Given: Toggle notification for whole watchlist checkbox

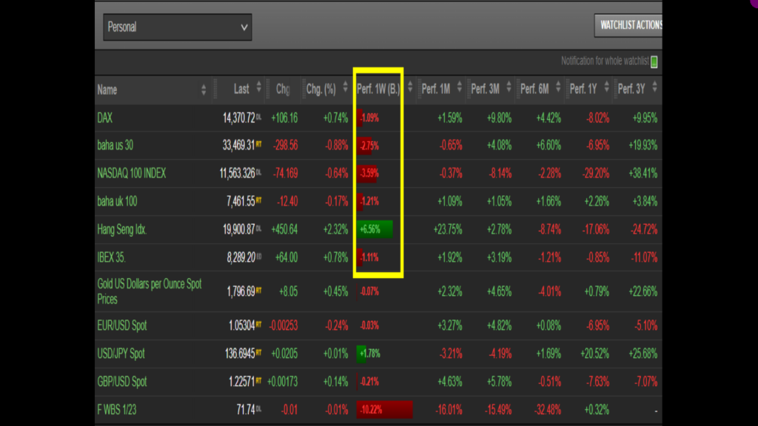Looking at the screenshot, I should point(654,62).
